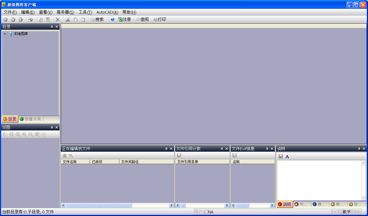368x216 pixels.
Task: Click the 搜索 search toolbar button
Action: [97, 20]
